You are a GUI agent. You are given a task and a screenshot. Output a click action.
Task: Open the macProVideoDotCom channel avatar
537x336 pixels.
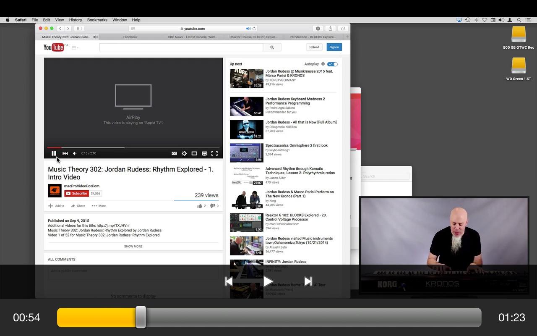pos(55,191)
